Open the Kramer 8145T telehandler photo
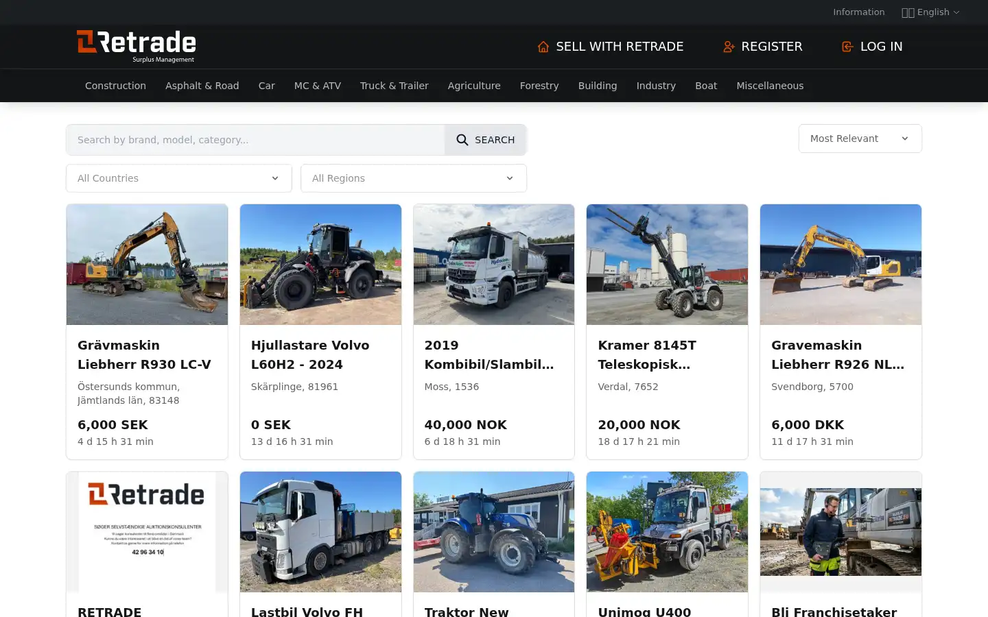The height and width of the screenshot is (617, 988). click(667, 265)
